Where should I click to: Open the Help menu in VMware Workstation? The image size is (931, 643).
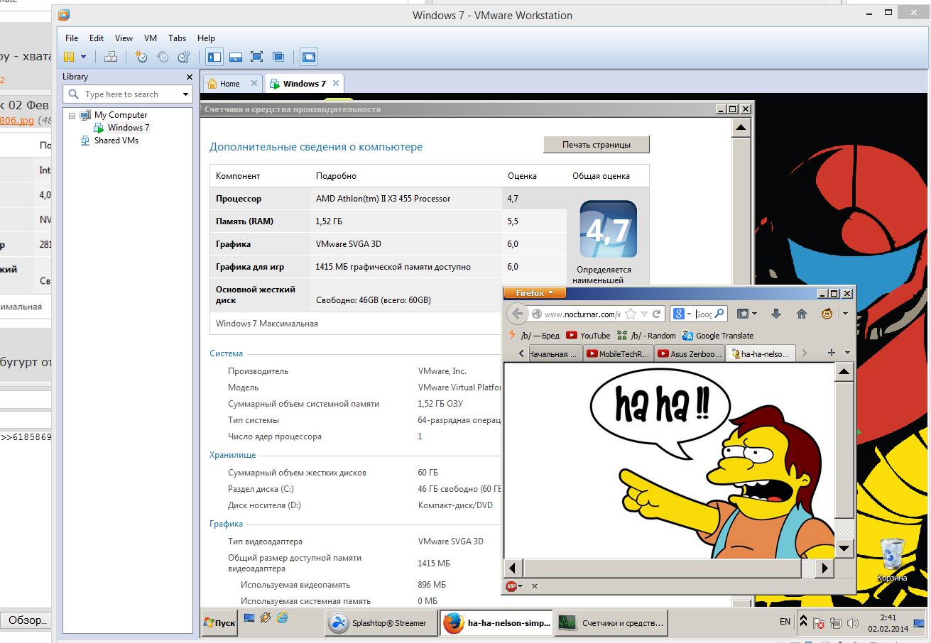206,38
